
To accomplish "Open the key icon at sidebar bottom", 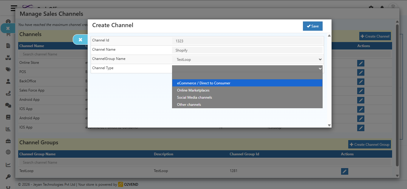I will point(8,176).
